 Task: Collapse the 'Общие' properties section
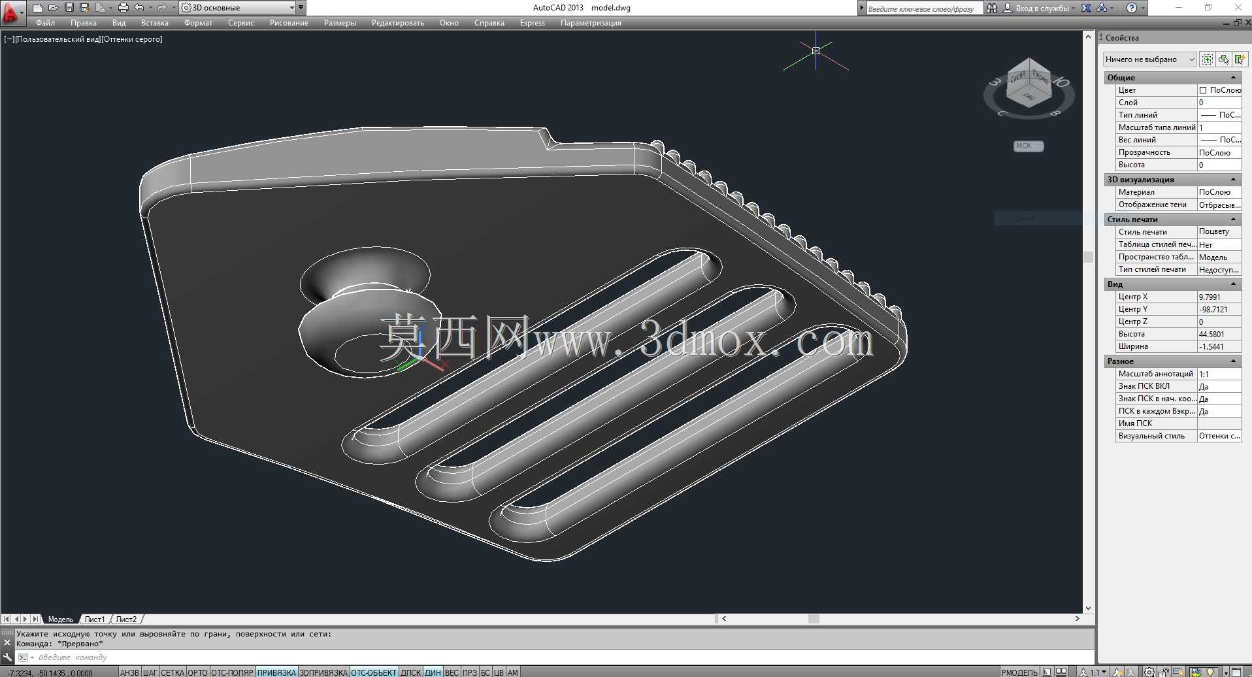pyautogui.click(x=1234, y=78)
